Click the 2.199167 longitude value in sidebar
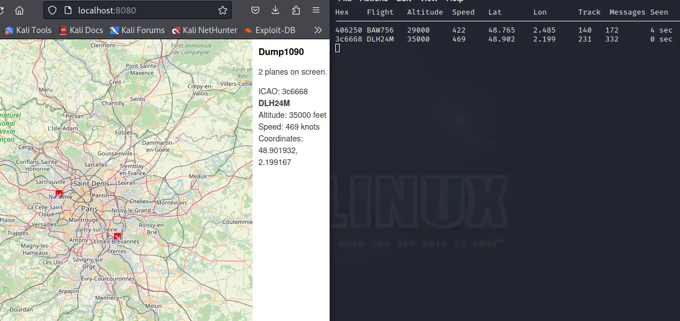Image resolution: width=680 pixels, height=321 pixels. [275, 162]
